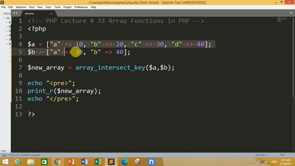Open the blue N app in taskbar
This screenshot has height=166, width=295.
point(151,162)
